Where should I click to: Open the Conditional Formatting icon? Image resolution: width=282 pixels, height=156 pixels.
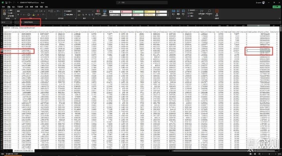(98, 12)
